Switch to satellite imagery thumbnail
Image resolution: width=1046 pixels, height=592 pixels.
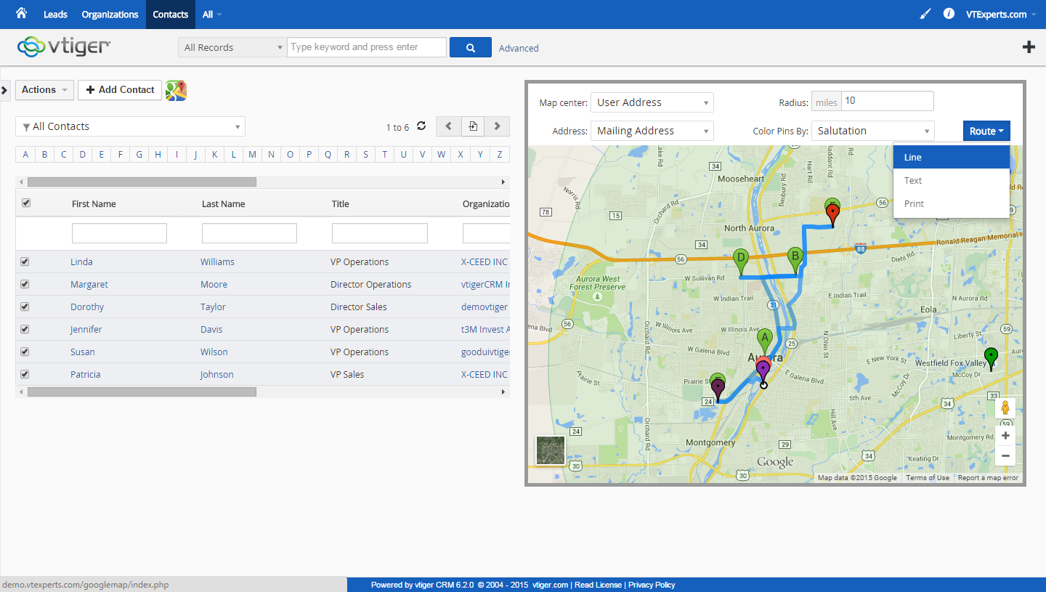tap(550, 450)
